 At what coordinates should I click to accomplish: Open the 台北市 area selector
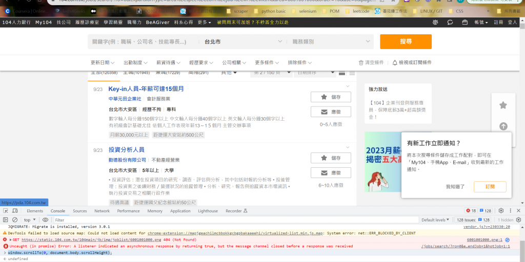point(244,42)
